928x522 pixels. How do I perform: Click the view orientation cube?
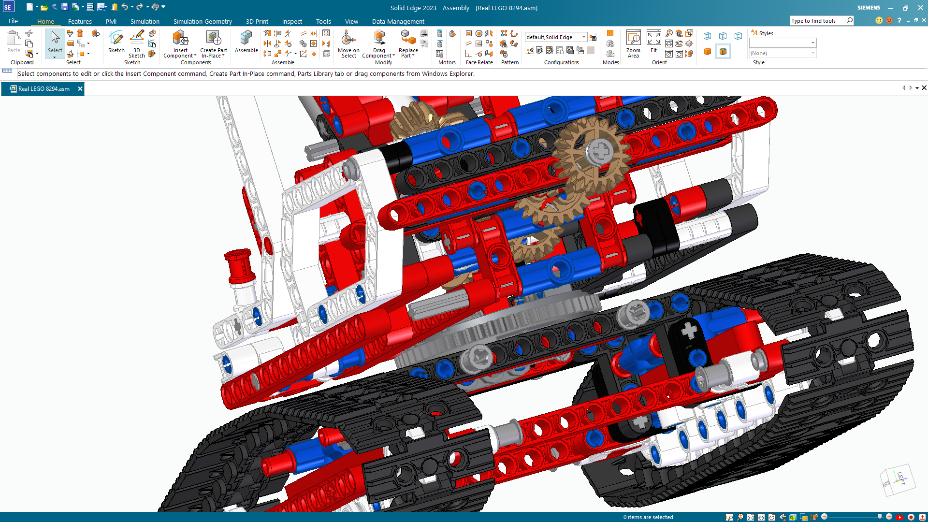897,480
